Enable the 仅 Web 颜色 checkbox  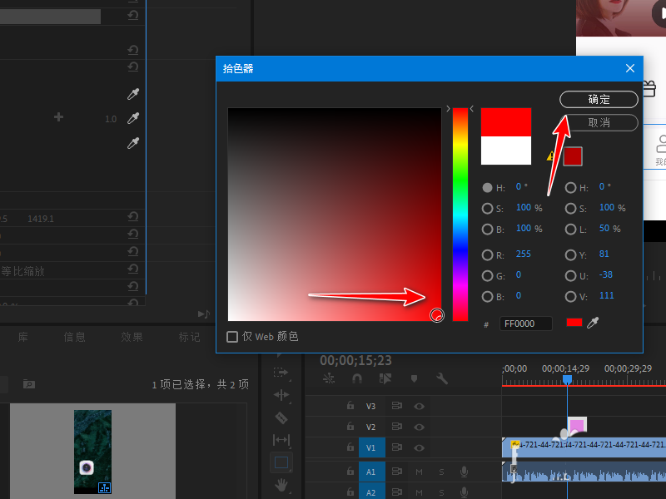pos(232,337)
